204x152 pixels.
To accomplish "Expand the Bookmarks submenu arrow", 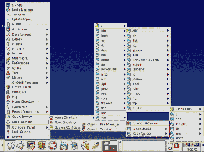I will (47, 107).
